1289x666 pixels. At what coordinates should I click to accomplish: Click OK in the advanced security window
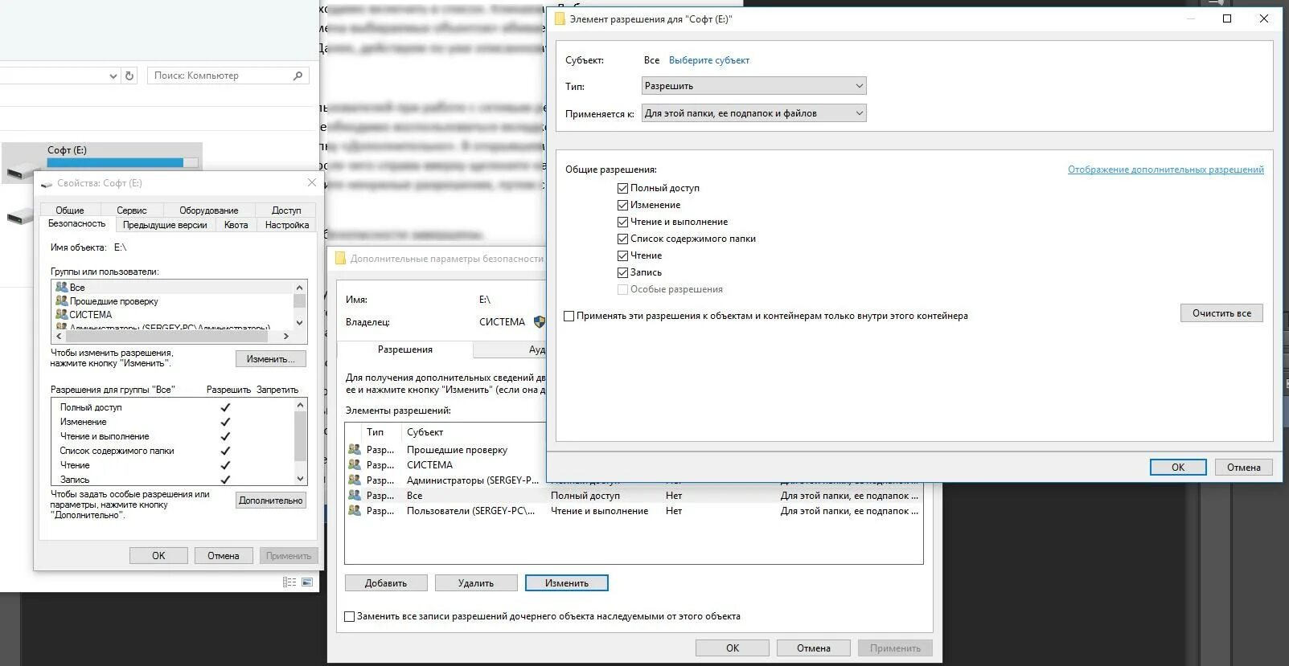tap(733, 648)
